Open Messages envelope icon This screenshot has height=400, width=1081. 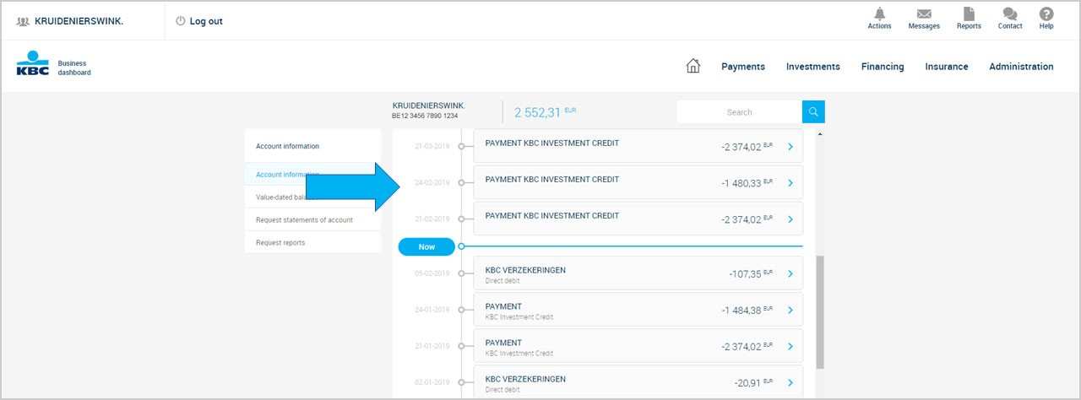pyautogui.click(x=924, y=14)
